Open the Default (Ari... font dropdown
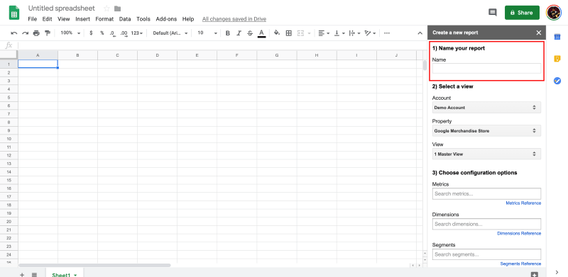 pos(170,33)
